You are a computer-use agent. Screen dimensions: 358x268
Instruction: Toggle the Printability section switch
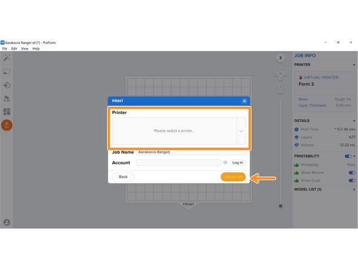(x=348, y=156)
